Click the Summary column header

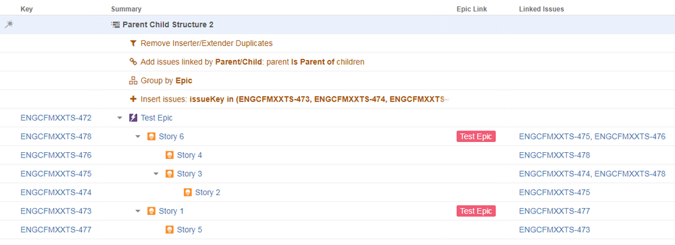pyautogui.click(x=126, y=9)
